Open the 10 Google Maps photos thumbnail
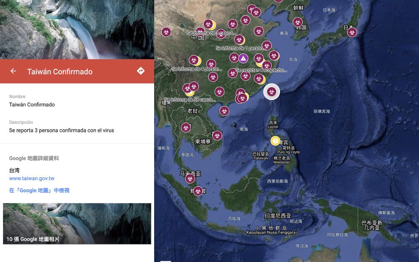The image size is (419, 262). (x=77, y=223)
